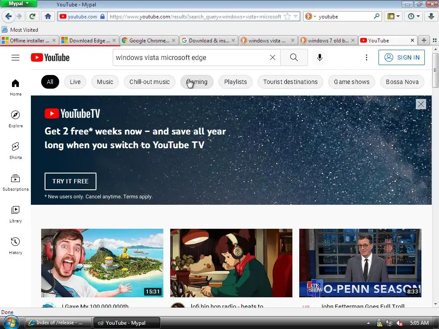The image size is (439, 329).
Task: Open the Most Visited bookmarks folder
Action: pos(20,30)
